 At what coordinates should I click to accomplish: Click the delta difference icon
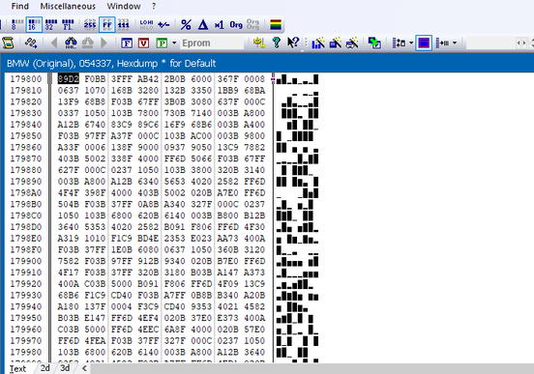point(202,24)
